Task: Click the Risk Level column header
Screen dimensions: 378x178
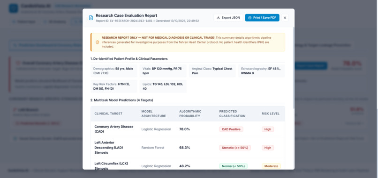Action: point(271,114)
